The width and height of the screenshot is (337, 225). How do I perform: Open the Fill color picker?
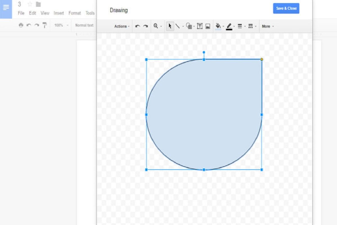tap(218, 26)
